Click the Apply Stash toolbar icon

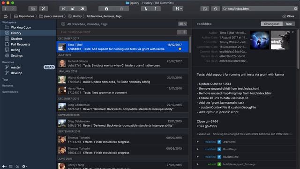pos(121,9)
